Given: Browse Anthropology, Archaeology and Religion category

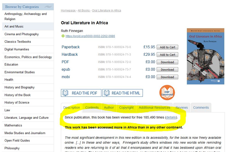Looking at the screenshot, I should tap(28, 16).
